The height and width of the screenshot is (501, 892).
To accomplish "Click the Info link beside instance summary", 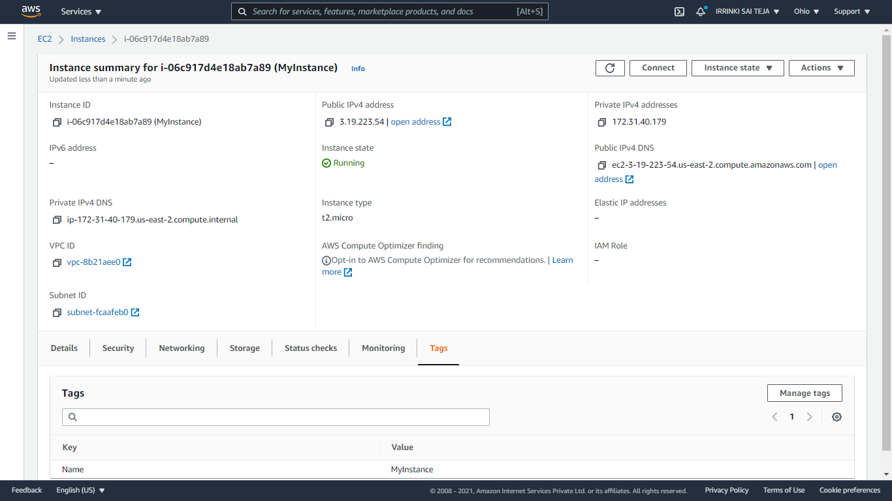I will [x=358, y=68].
